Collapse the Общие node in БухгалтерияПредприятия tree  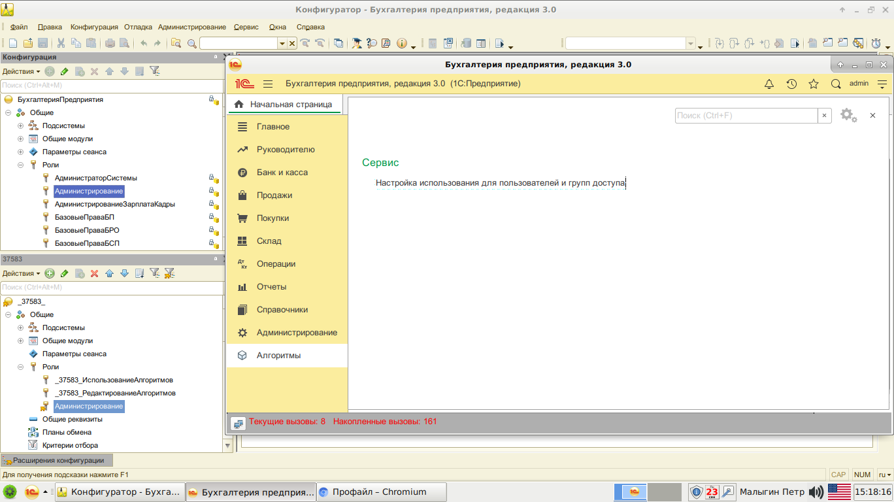[8, 112]
